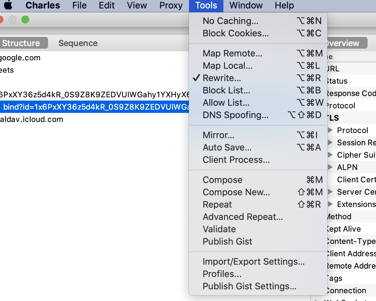The width and height of the screenshot is (376, 301).
Task: Select Advanced Repeat option
Action: (243, 217)
